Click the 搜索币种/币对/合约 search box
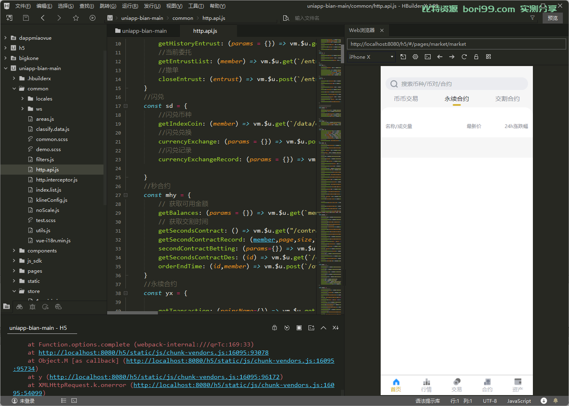This screenshot has height=406, width=569. 457,84
